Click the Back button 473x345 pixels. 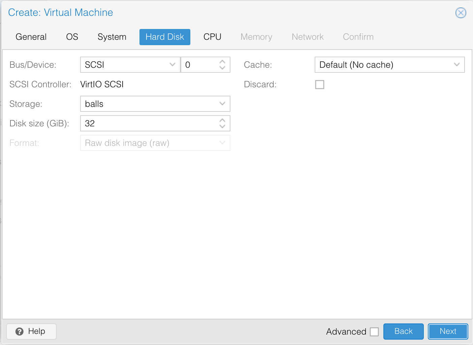(403, 331)
